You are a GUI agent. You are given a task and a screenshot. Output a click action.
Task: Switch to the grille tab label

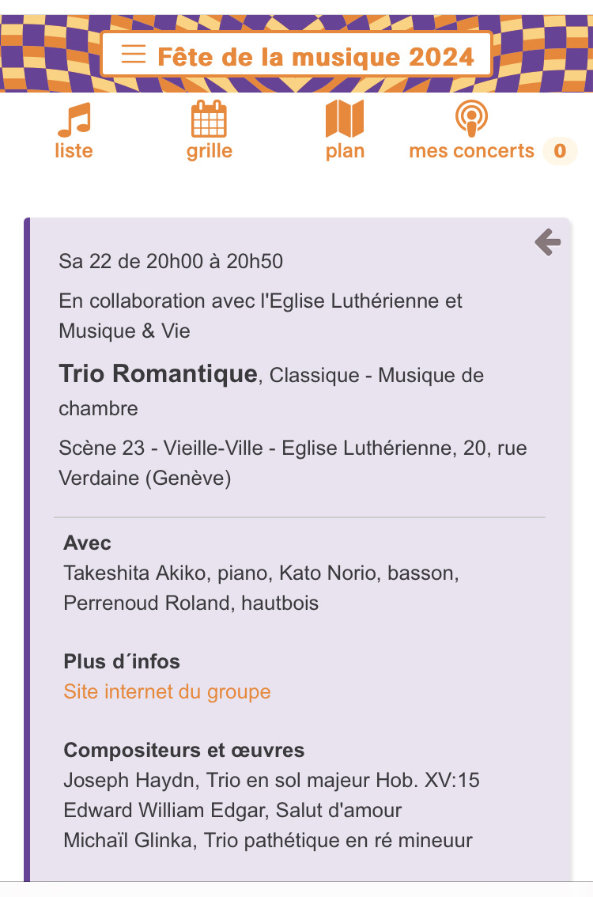tap(210, 152)
